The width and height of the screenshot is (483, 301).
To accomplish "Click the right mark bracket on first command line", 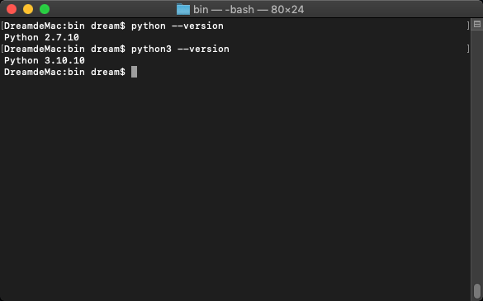I will [x=468, y=26].
